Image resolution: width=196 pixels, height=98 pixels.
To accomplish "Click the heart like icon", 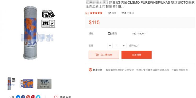I will pos(56,97).
